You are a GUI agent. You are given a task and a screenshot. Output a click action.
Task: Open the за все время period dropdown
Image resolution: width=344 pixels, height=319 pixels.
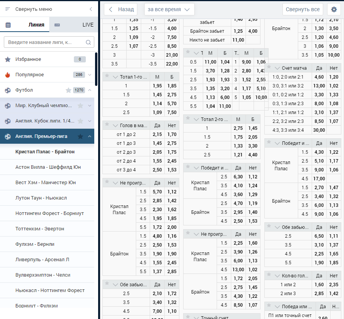169,9
